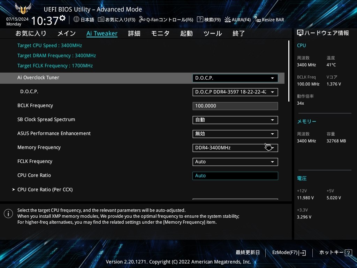Click お気に入り(F3) button
The image size is (357, 268).
(x=116, y=20)
